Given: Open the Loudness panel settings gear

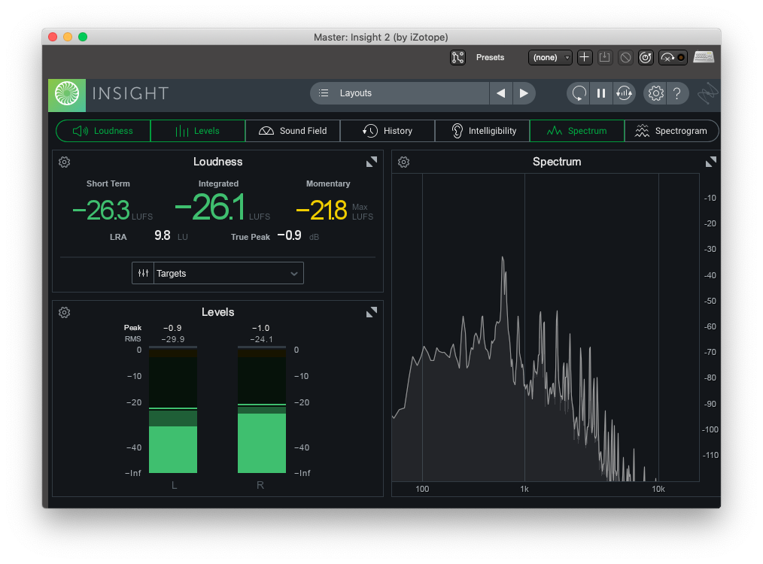Looking at the screenshot, I should pos(64,162).
